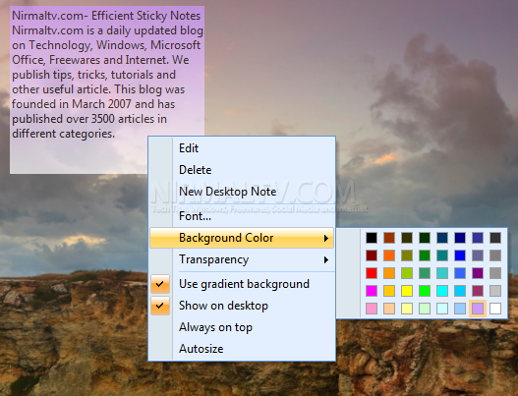Pick the lime yellow-green swatch
The height and width of the screenshot is (396, 518).
(x=407, y=273)
